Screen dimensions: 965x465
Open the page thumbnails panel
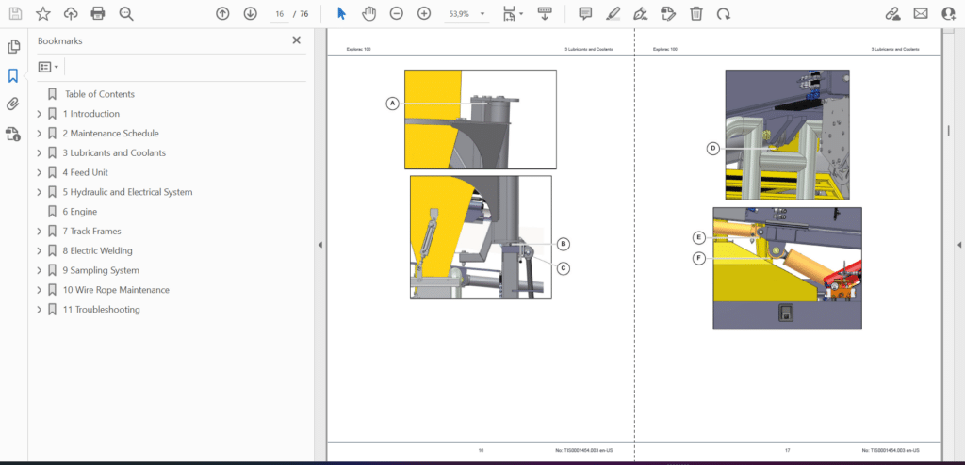[x=13, y=47]
